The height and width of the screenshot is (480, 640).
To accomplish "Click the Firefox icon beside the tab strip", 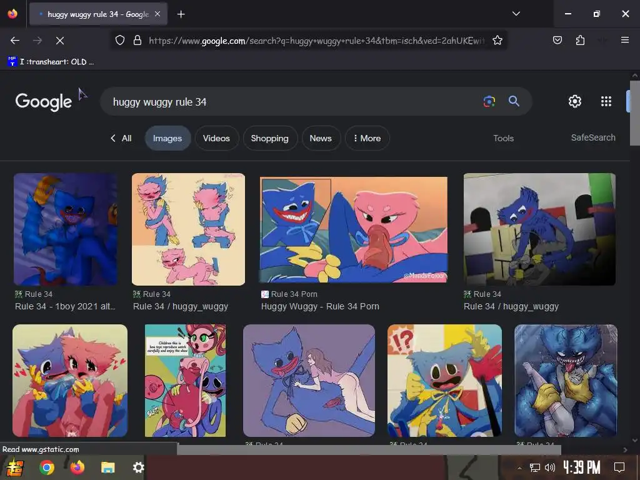I will coord(12,14).
